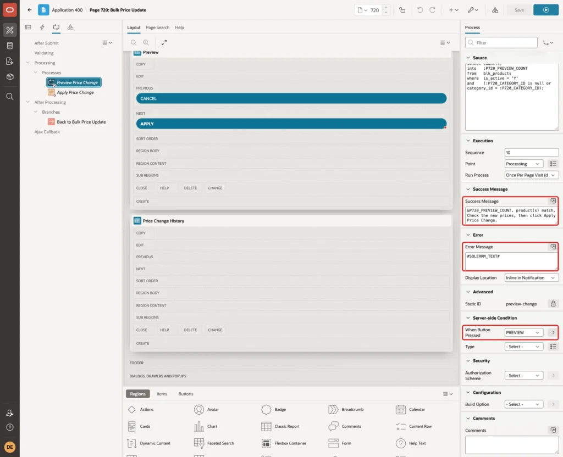Select the CANCEL button in layout
Image resolution: width=563 pixels, height=457 pixels.
pyautogui.click(x=291, y=98)
